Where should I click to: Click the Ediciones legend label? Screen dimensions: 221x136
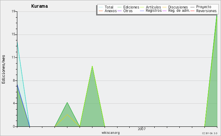131,7
